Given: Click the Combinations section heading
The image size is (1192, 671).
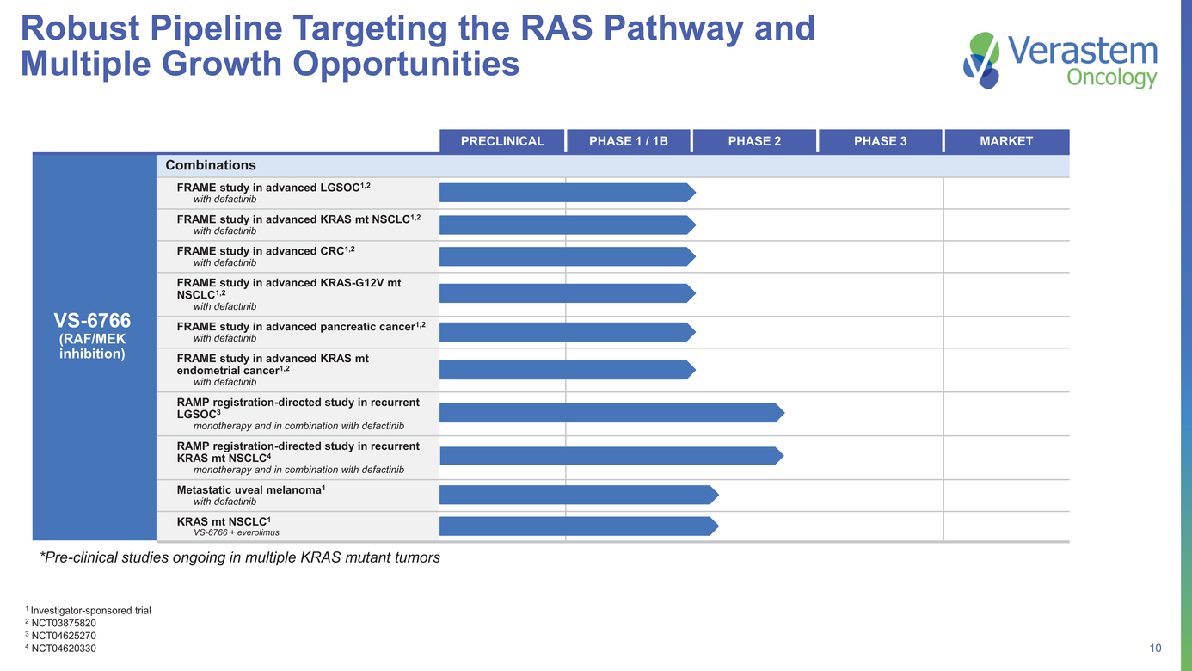Looking at the screenshot, I should click(x=211, y=165).
